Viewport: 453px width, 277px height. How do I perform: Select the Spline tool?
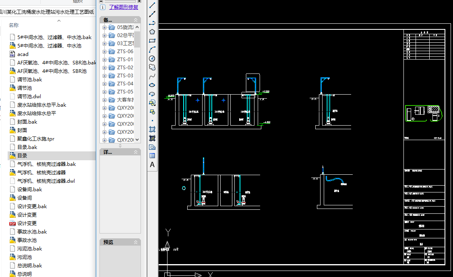pyautogui.click(x=152, y=76)
